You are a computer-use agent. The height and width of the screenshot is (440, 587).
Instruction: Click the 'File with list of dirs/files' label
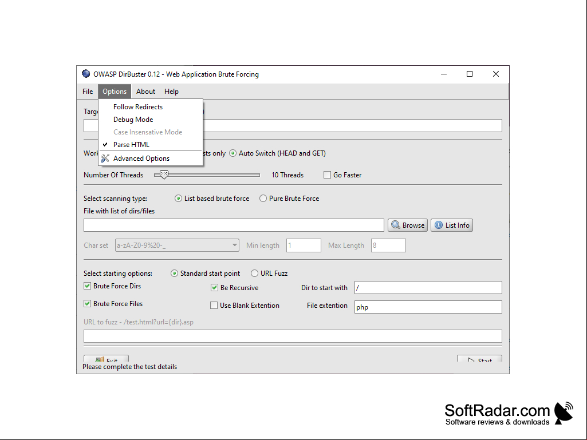pyautogui.click(x=119, y=211)
